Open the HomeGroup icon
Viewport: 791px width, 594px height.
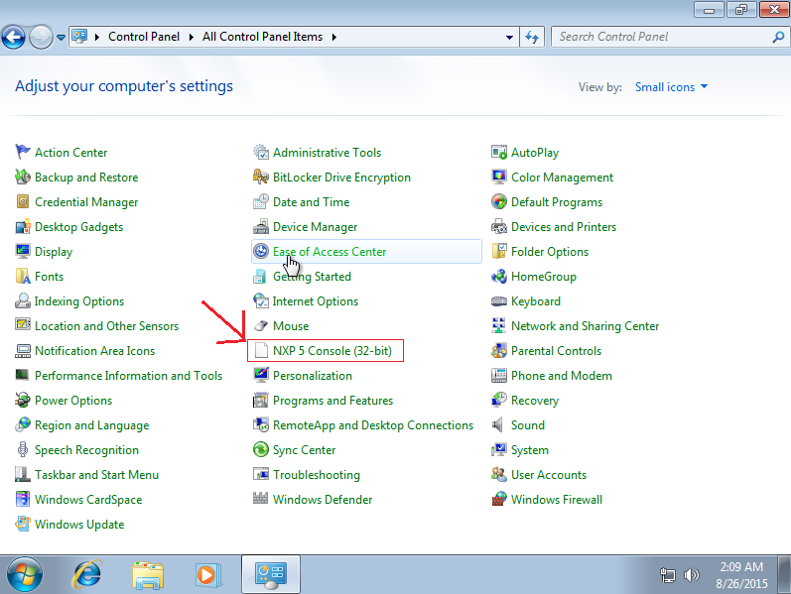(499, 276)
